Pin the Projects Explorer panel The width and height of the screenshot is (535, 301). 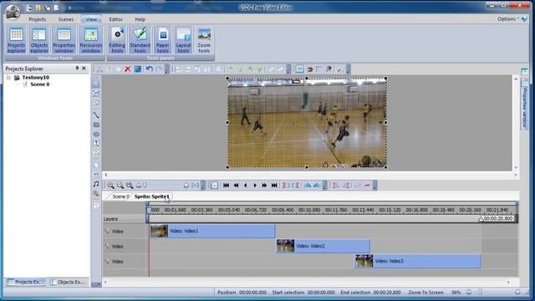tap(77, 69)
